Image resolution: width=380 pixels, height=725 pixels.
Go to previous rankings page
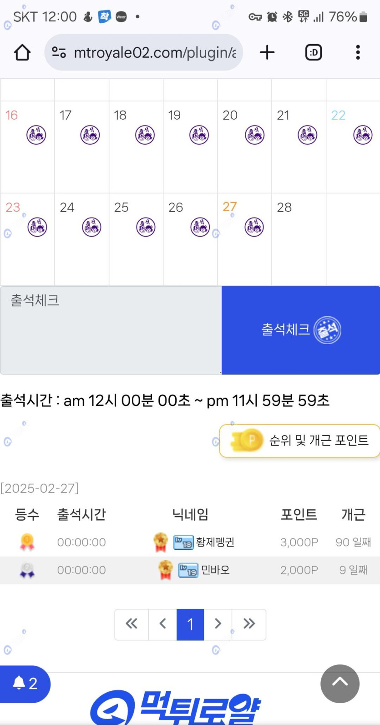[162, 624]
